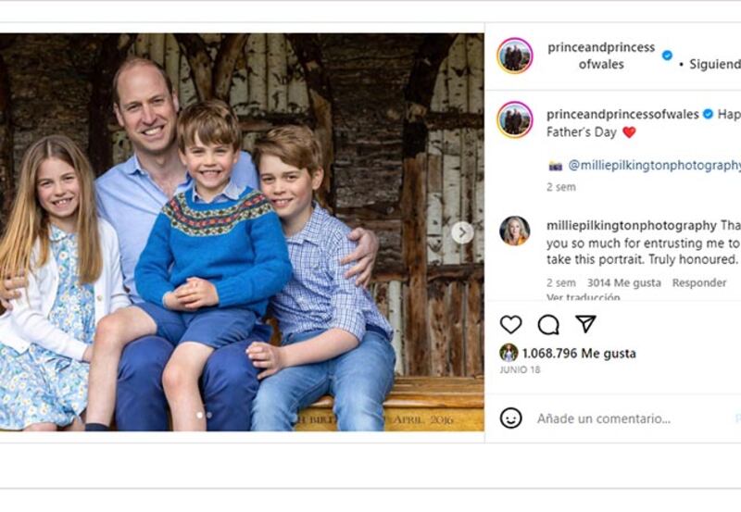Open the 1.068.796 Me gusta likes list
This screenshot has width=741, height=512.
pyautogui.click(x=579, y=354)
